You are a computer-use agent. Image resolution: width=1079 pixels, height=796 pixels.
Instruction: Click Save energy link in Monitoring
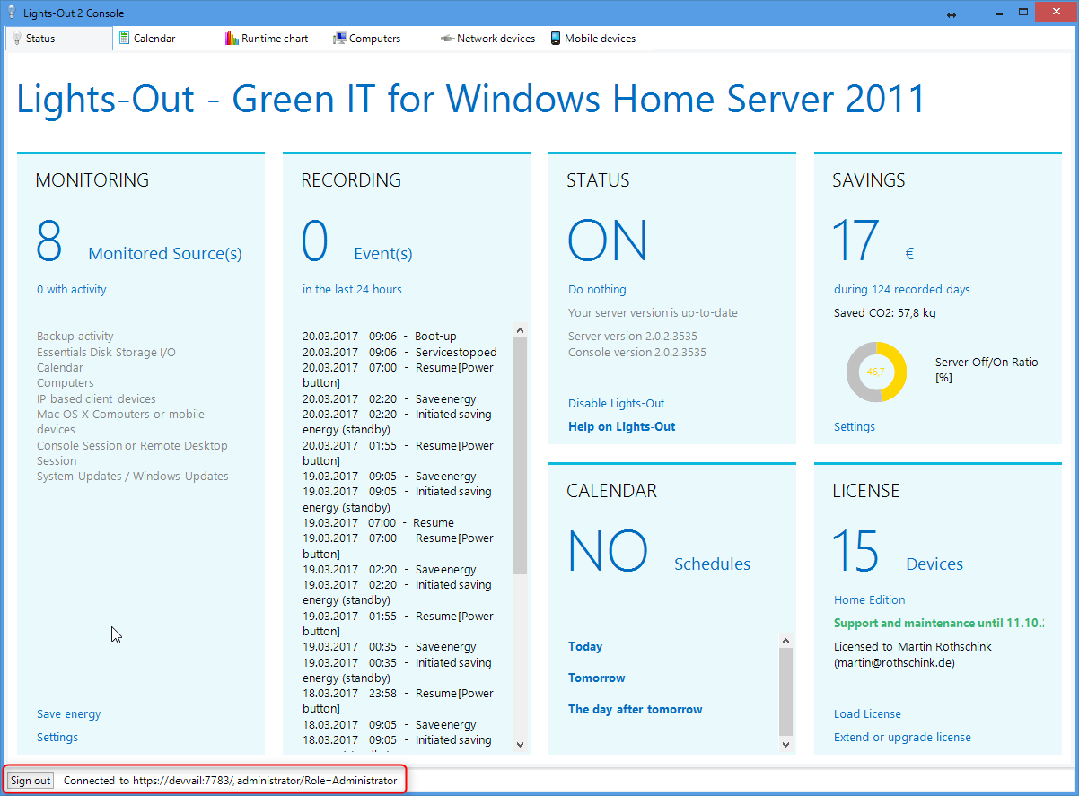(69, 714)
